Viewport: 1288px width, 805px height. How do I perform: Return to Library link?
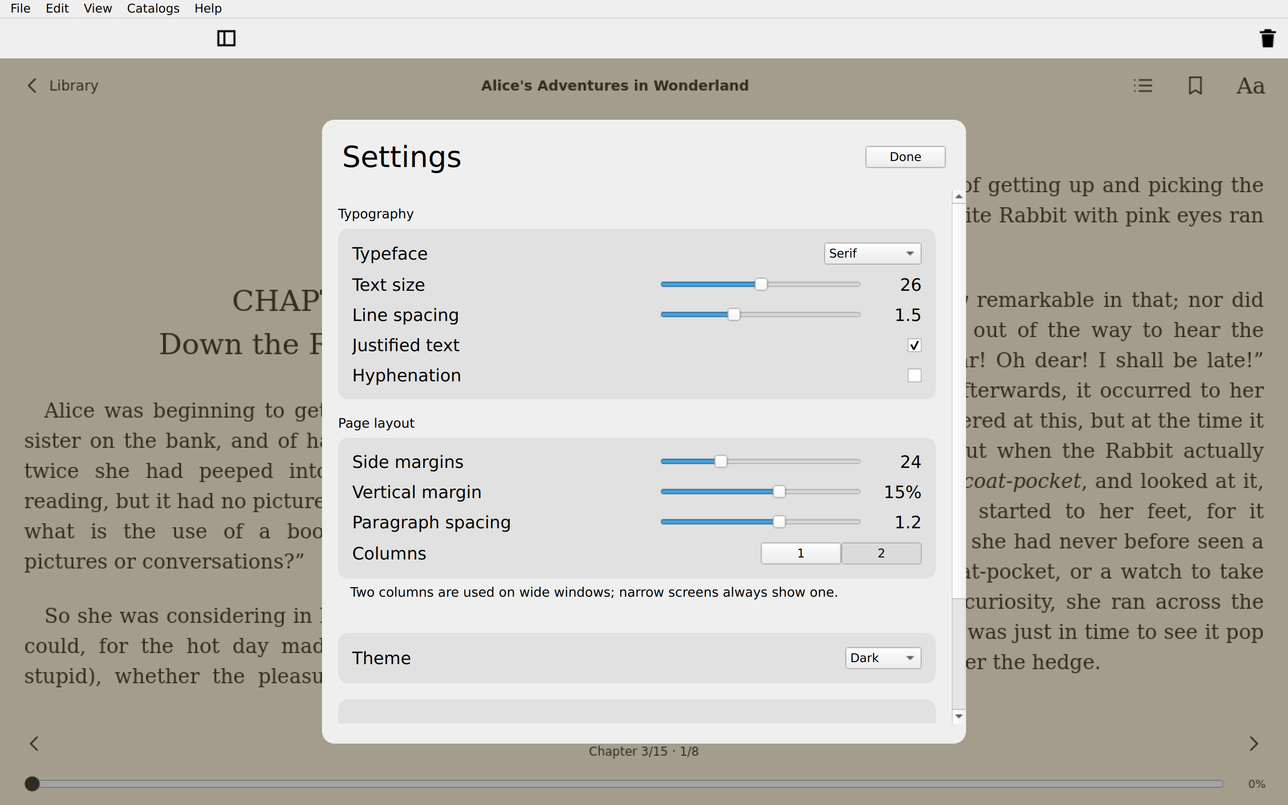pos(73,86)
